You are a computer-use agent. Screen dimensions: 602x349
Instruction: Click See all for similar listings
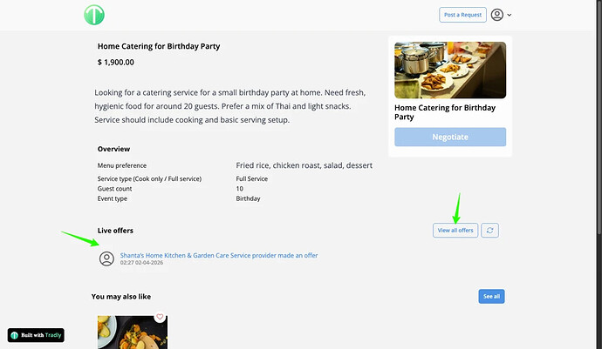point(491,297)
